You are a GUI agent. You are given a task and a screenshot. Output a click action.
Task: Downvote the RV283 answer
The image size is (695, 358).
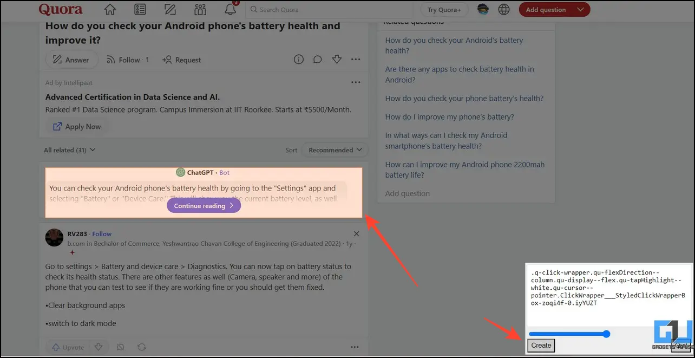(99, 347)
